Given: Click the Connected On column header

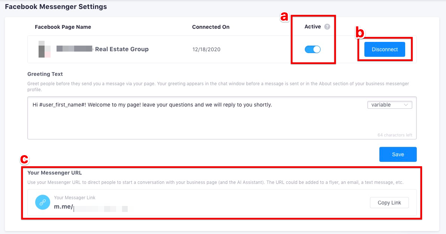Looking at the screenshot, I should tap(211, 27).
